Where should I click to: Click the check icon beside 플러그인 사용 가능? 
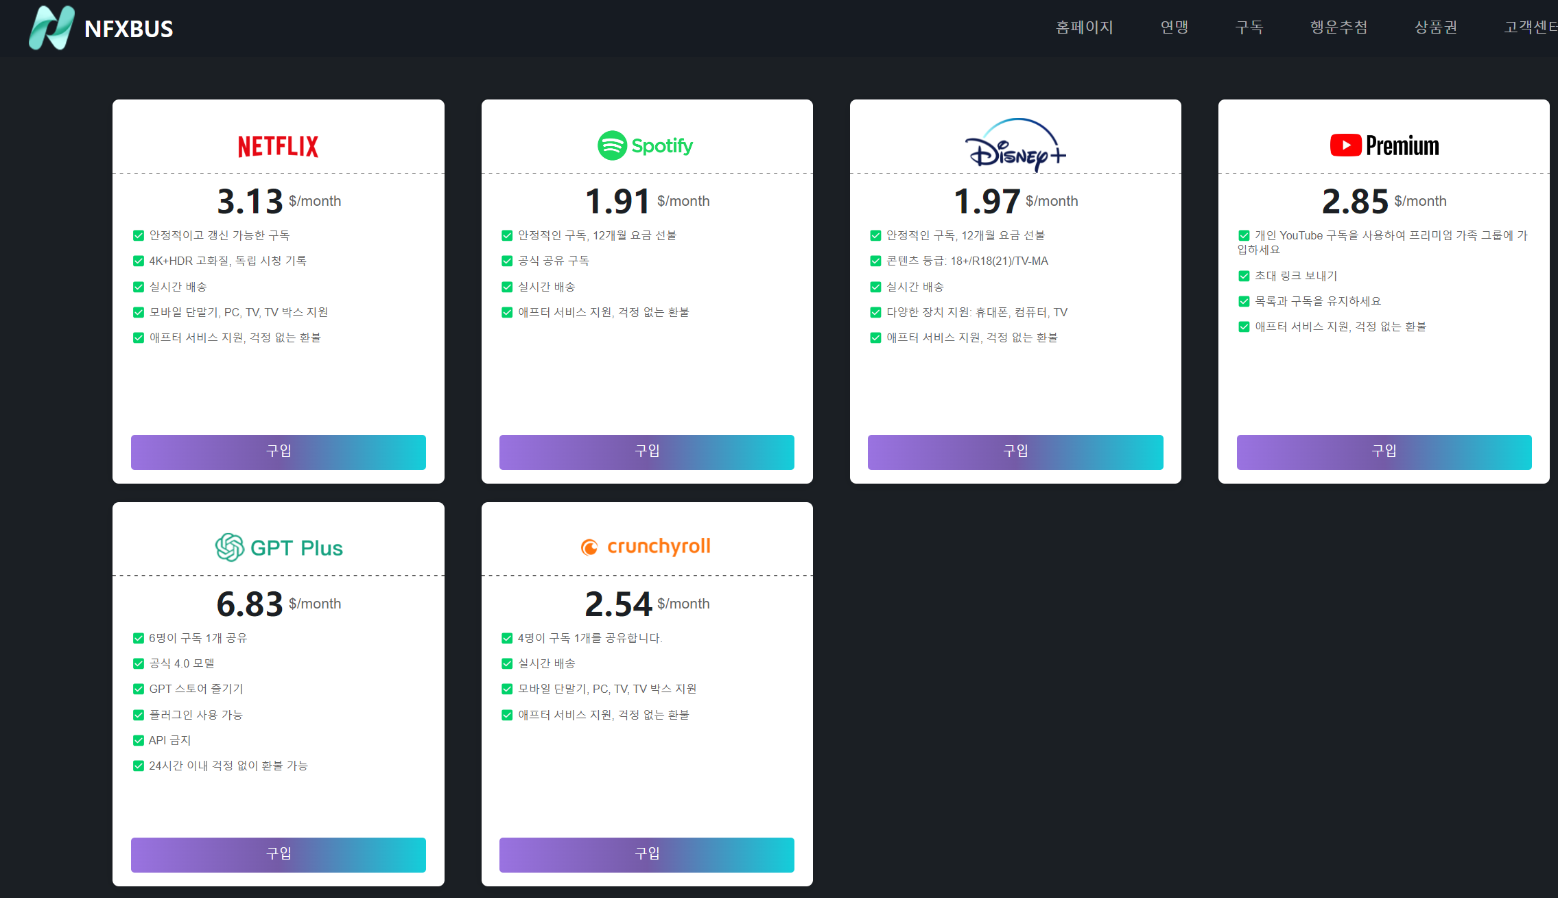139,716
